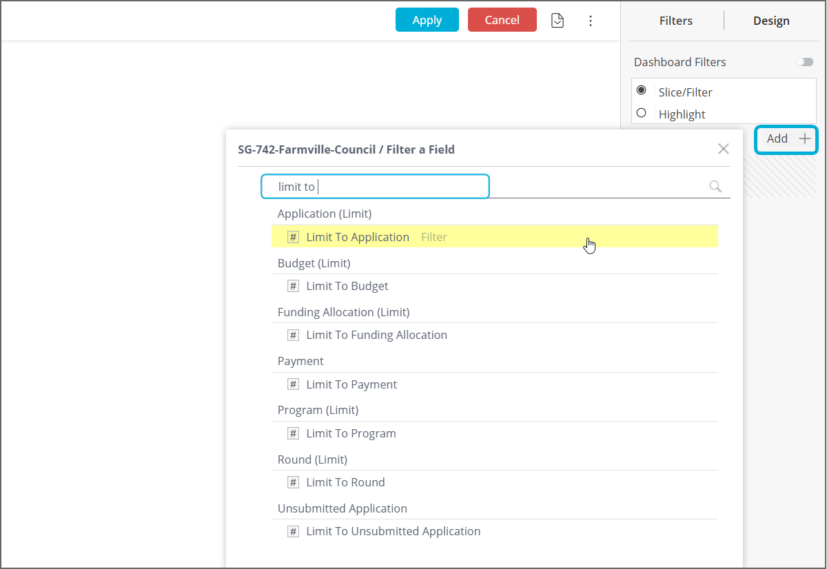The width and height of the screenshot is (827, 569).
Task: Pick Limit To Unsubmitted Application field
Action: coord(393,531)
